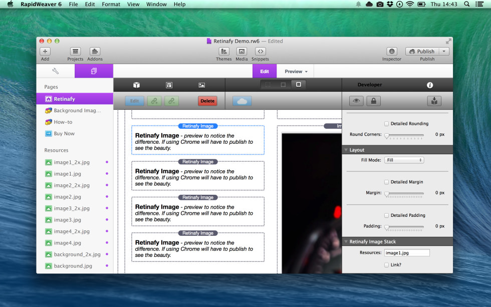The image size is (491, 307).
Task: Open the View menu
Action: (133, 4)
